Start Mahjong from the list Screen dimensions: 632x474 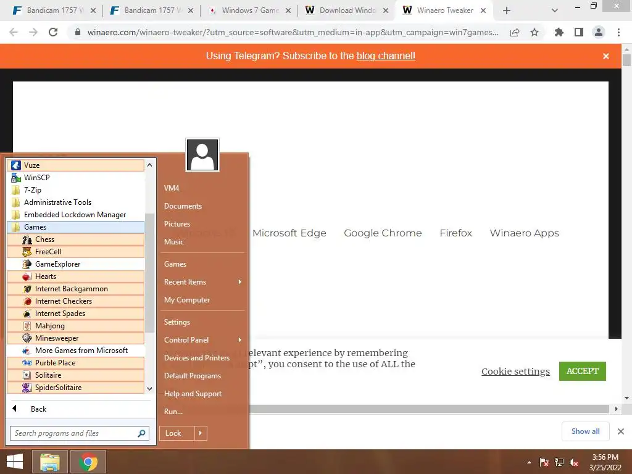[75, 326]
